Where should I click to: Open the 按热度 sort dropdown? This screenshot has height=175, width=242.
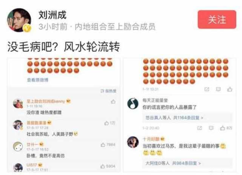108,91
